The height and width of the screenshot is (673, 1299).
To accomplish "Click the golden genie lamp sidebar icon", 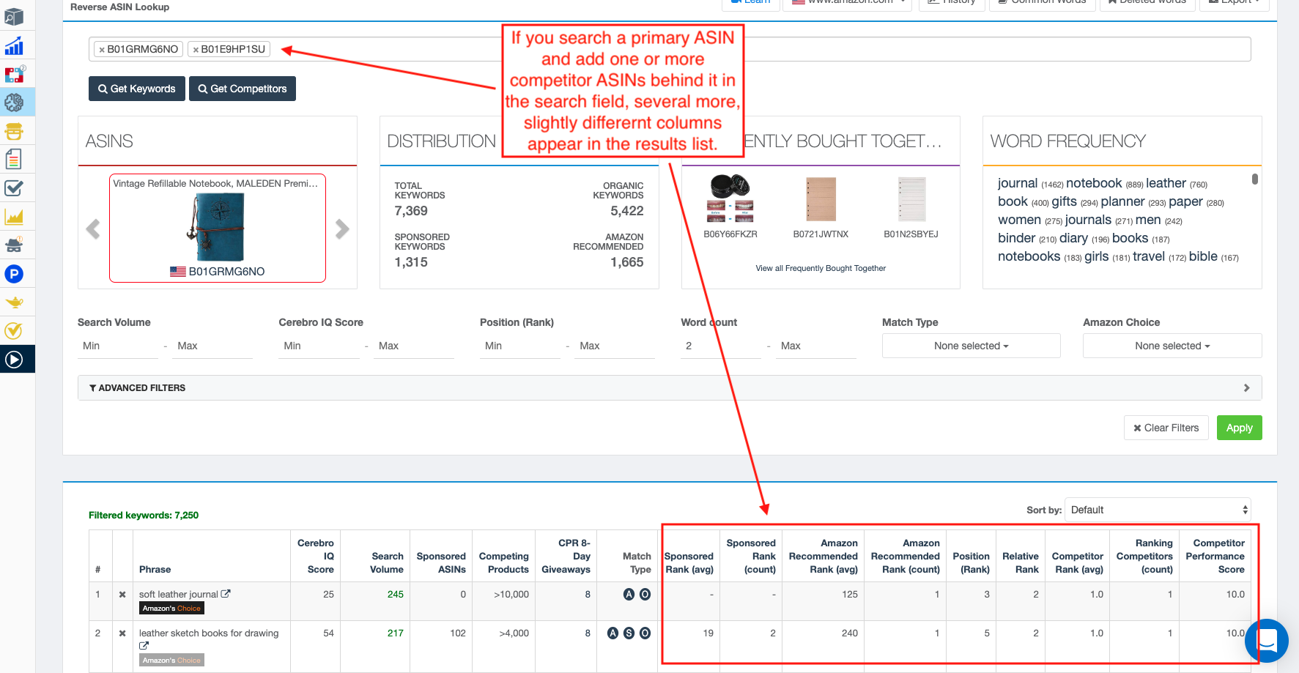I will (14, 302).
